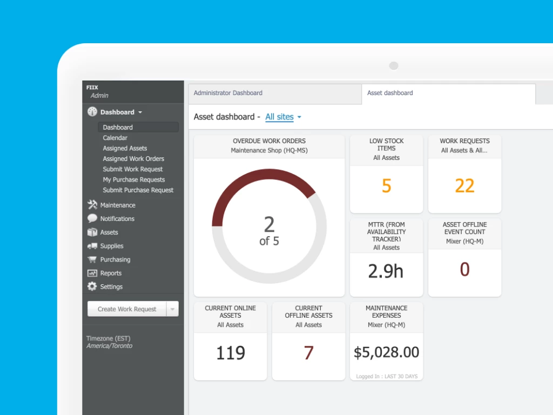Click 'Logged In : LAST 30 DAYS' text
The height and width of the screenshot is (415, 553).
387,377
